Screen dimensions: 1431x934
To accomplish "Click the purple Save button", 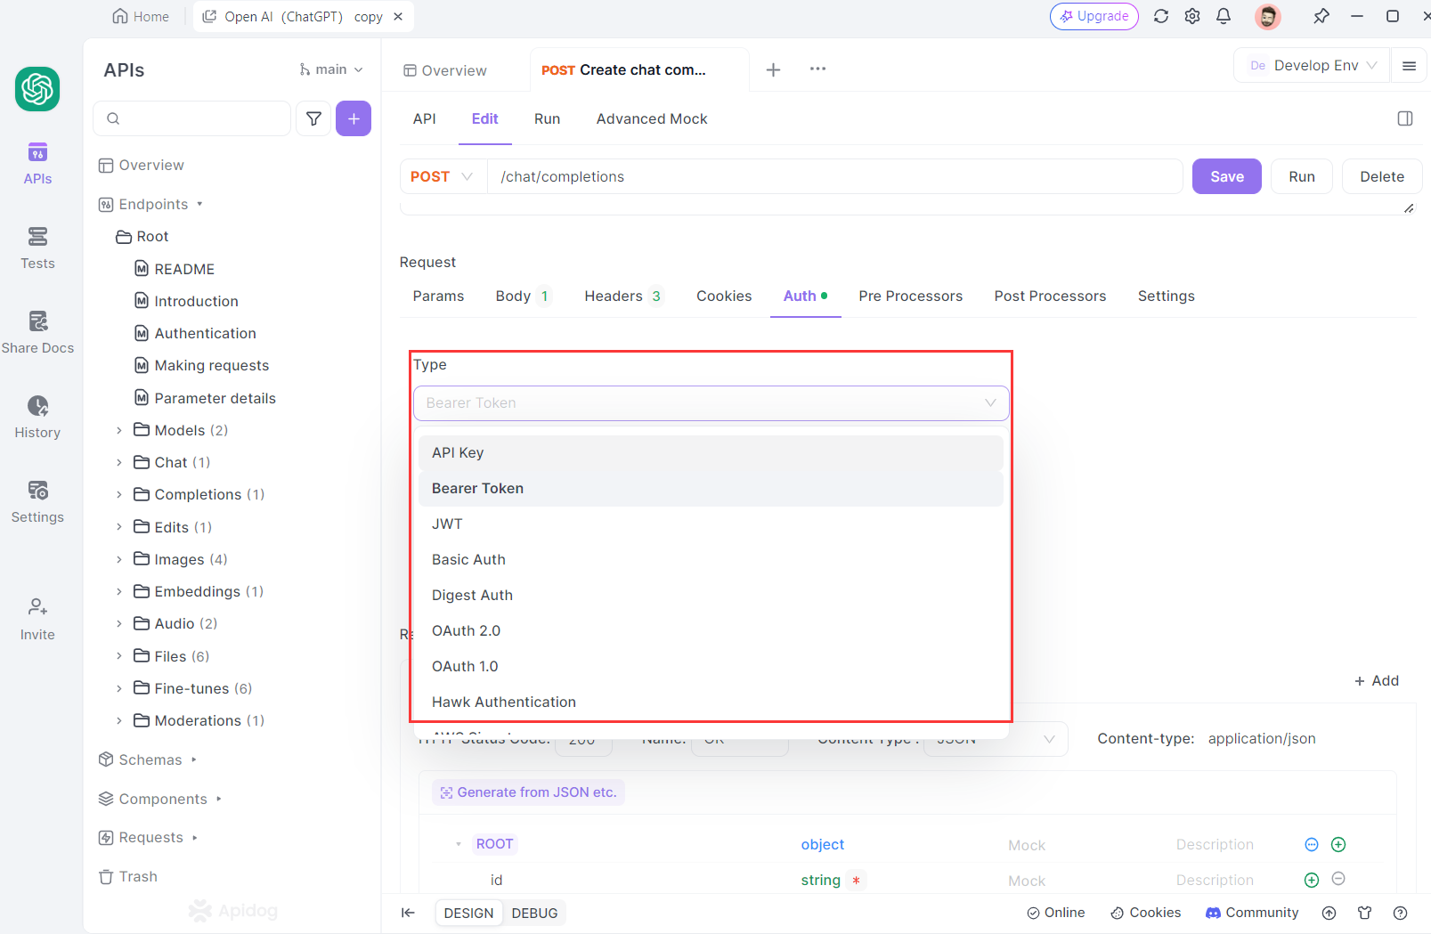I will click(x=1226, y=176).
